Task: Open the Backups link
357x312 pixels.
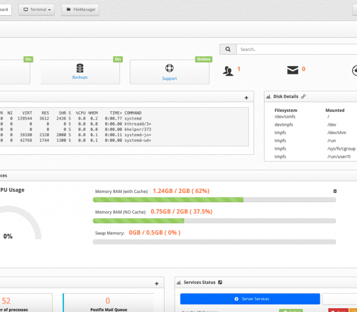Action: tap(80, 77)
